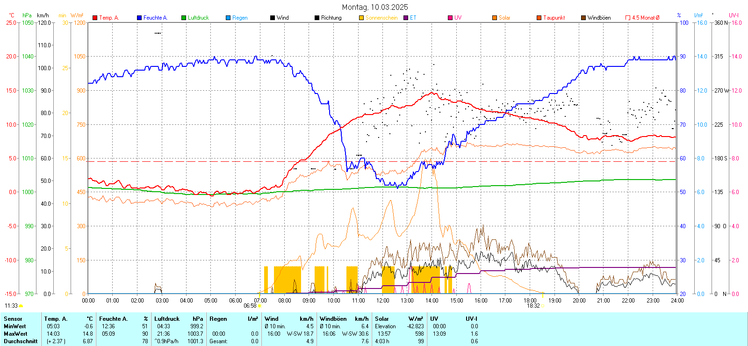Select the Windböen column header in table
Image resolution: width=748 pixels, height=346 pixels.
333,319
